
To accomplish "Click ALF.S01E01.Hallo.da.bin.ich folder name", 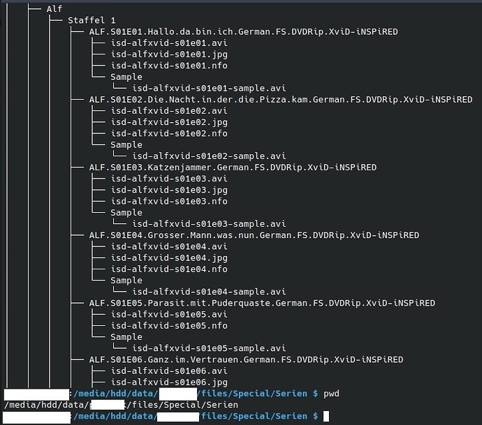I will point(244,31).
